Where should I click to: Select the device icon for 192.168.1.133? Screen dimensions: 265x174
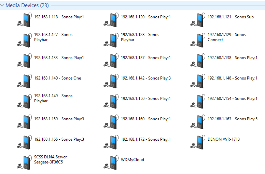[24, 61]
